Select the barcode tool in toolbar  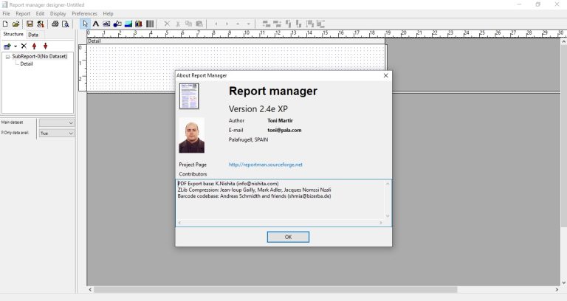tap(150, 24)
